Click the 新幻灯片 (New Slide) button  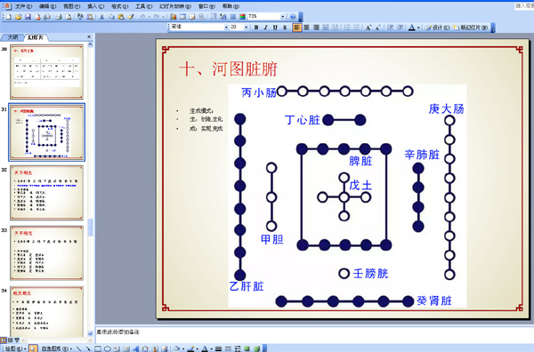click(471, 28)
